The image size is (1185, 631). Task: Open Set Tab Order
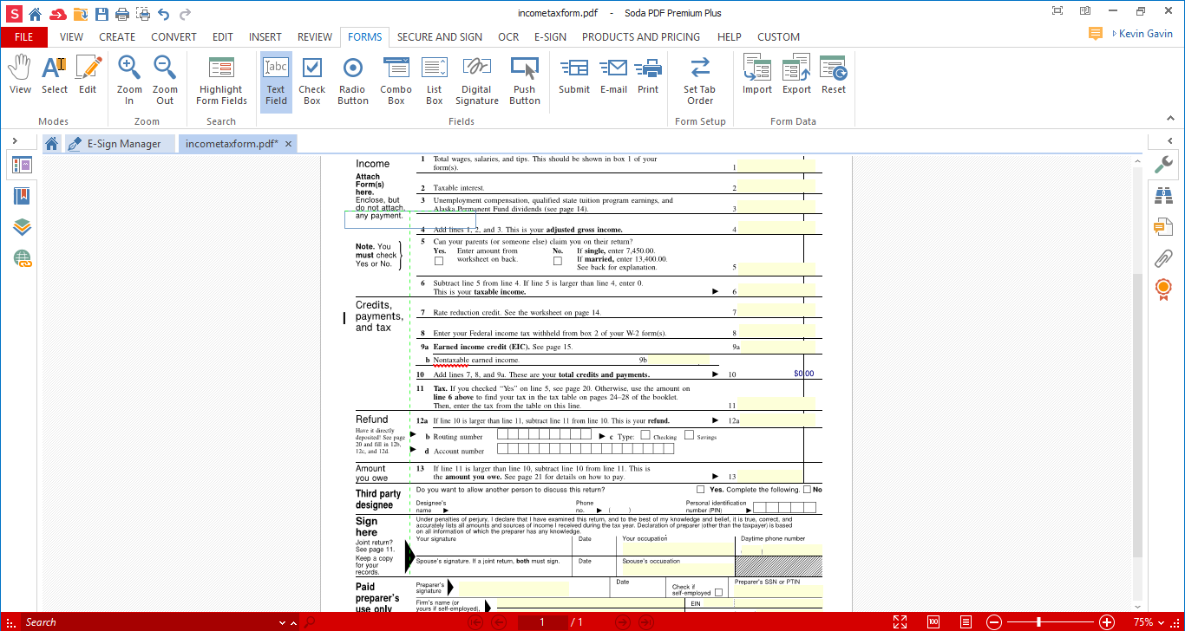click(700, 81)
